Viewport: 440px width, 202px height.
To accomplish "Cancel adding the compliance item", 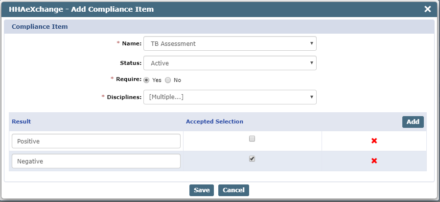I will 233,190.
